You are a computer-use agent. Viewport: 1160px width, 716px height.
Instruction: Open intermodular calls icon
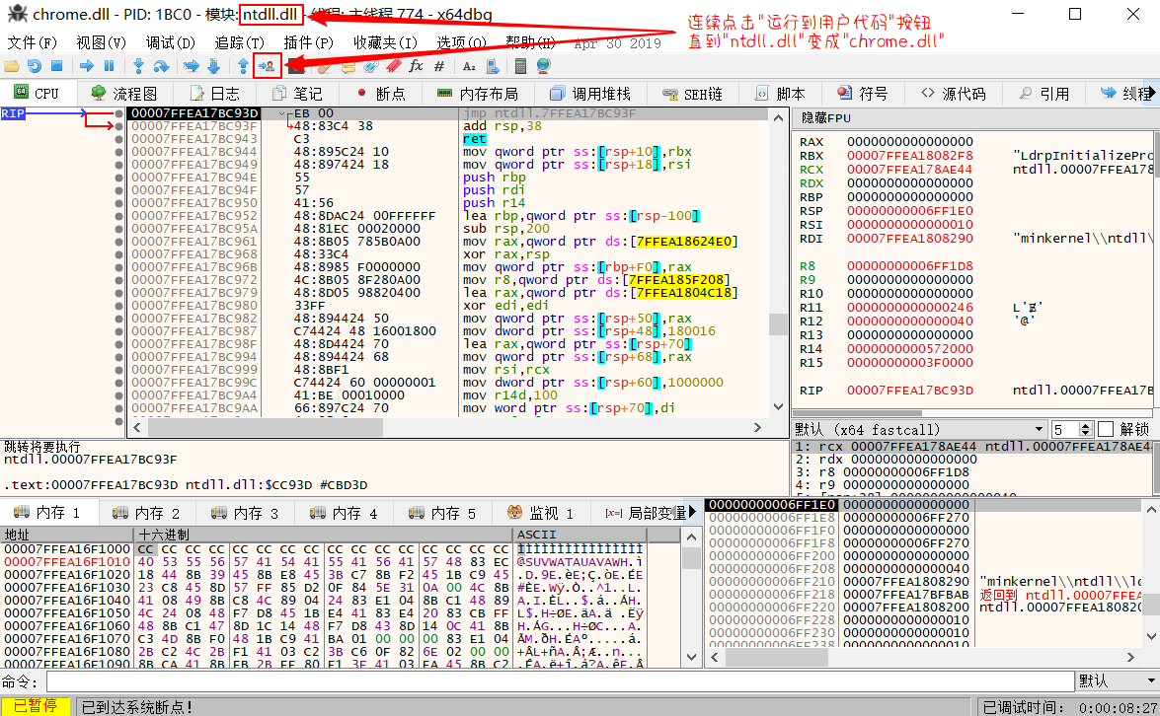point(492,66)
